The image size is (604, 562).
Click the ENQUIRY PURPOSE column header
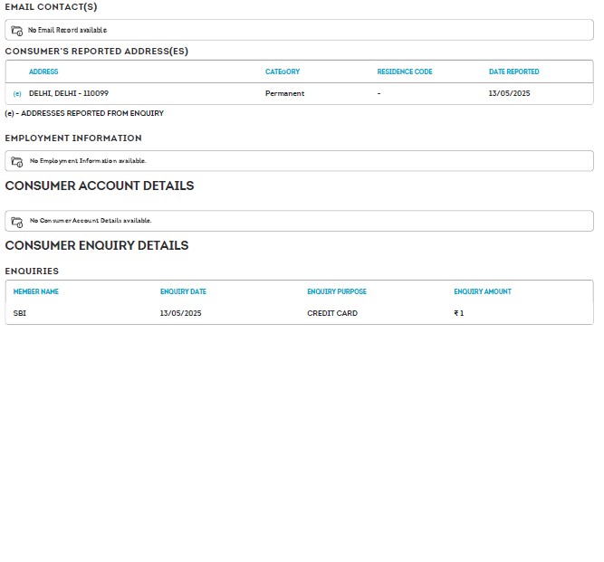click(337, 291)
